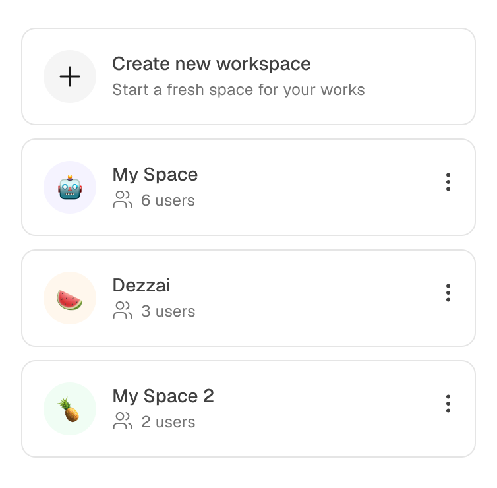Image resolution: width=497 pixels, height=488 pixels.
Task: Open the three-dot menu for Dezzai
Action: pos(448,293)
